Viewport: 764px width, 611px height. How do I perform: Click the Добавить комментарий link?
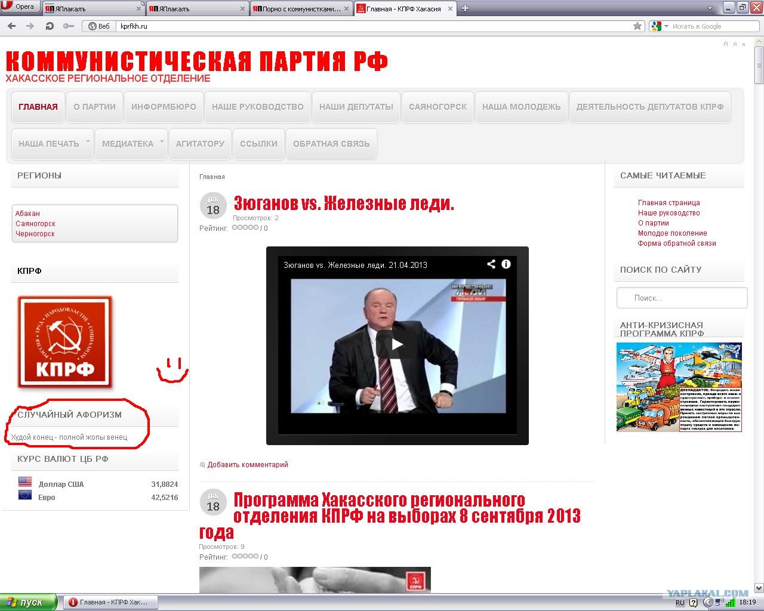(248, 464)
